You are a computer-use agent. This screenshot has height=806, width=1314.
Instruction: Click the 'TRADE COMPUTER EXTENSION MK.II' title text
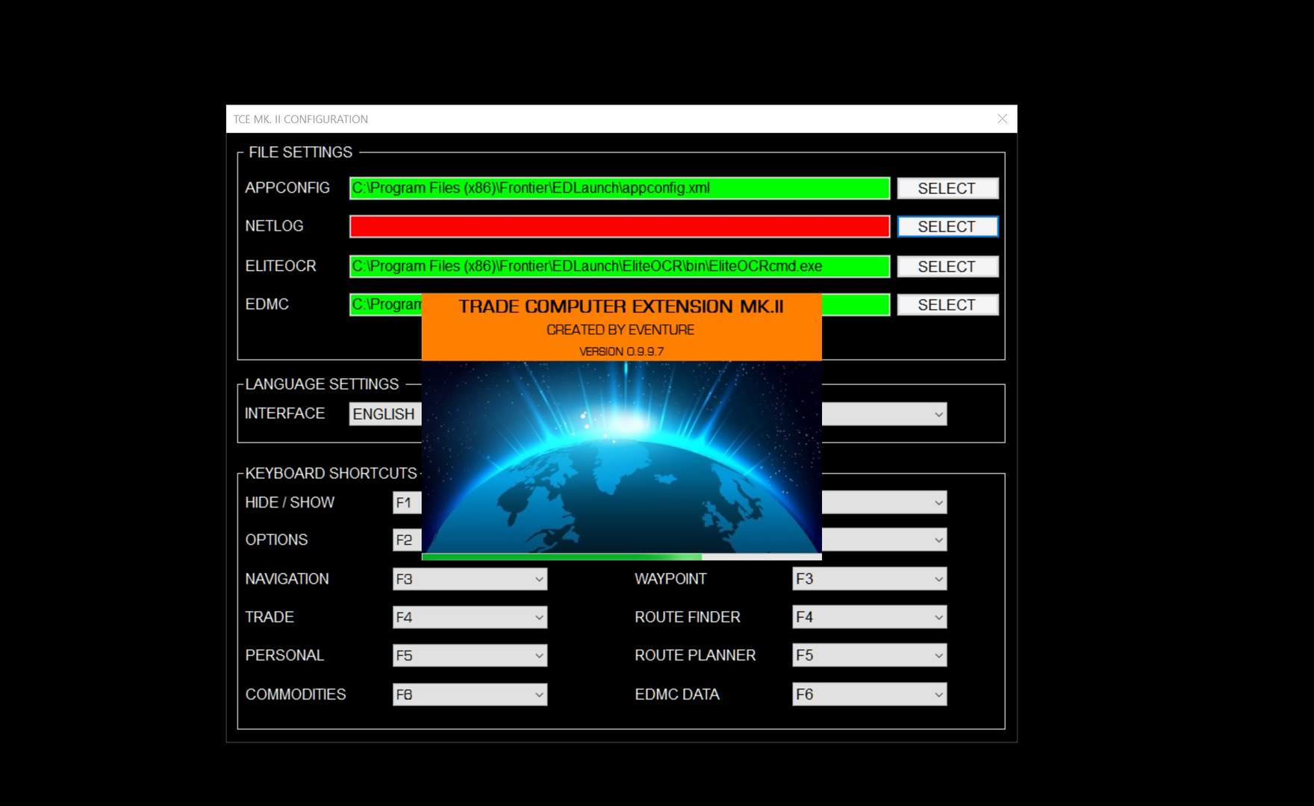pos(621,306)
